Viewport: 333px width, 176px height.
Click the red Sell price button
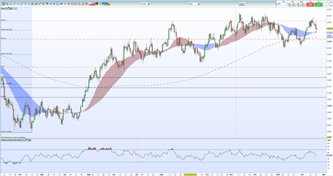tap(310, 5)
